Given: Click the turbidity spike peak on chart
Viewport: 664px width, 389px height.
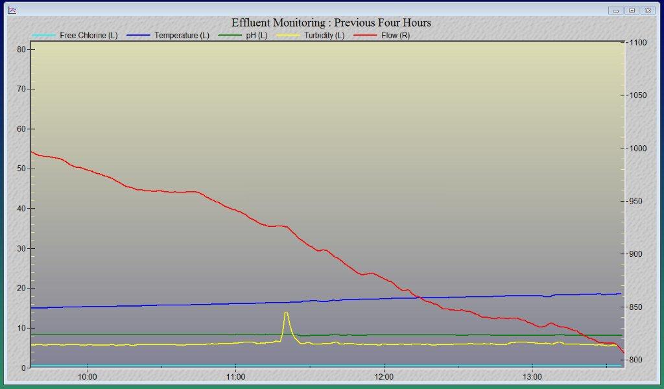Looking at the screenshot, I should [286, 313].
